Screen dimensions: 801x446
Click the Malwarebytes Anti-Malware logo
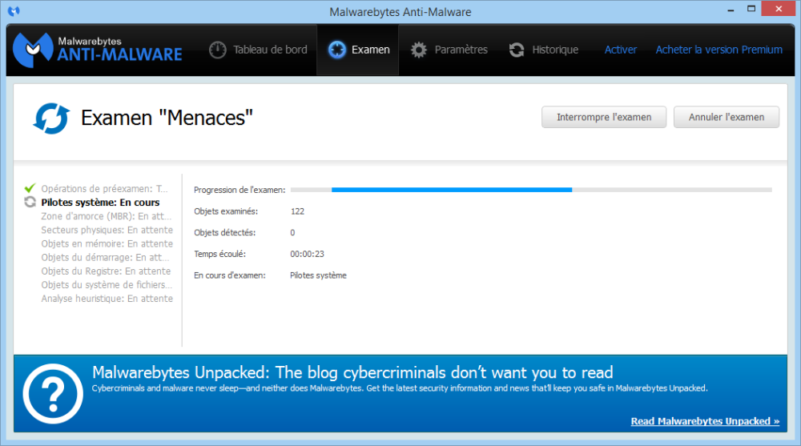pos(97,50)
